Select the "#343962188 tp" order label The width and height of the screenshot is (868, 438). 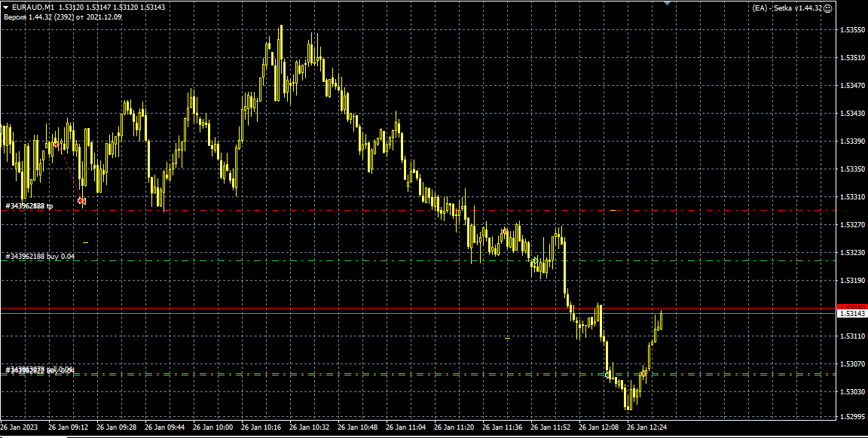(29, 206)
